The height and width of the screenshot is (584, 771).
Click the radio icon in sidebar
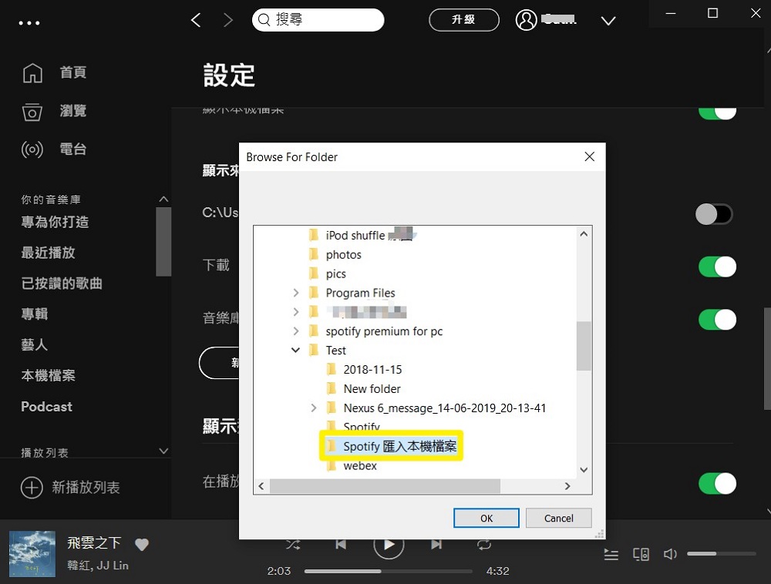(32, 149)
